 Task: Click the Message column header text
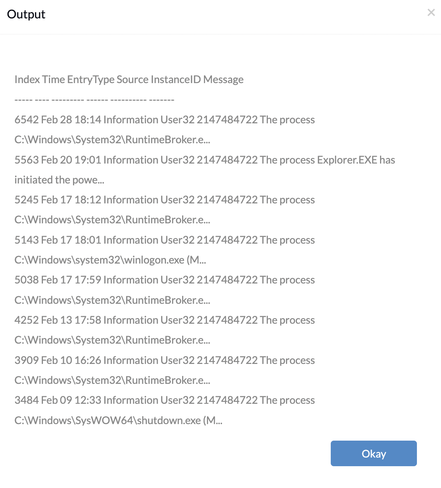223,79
